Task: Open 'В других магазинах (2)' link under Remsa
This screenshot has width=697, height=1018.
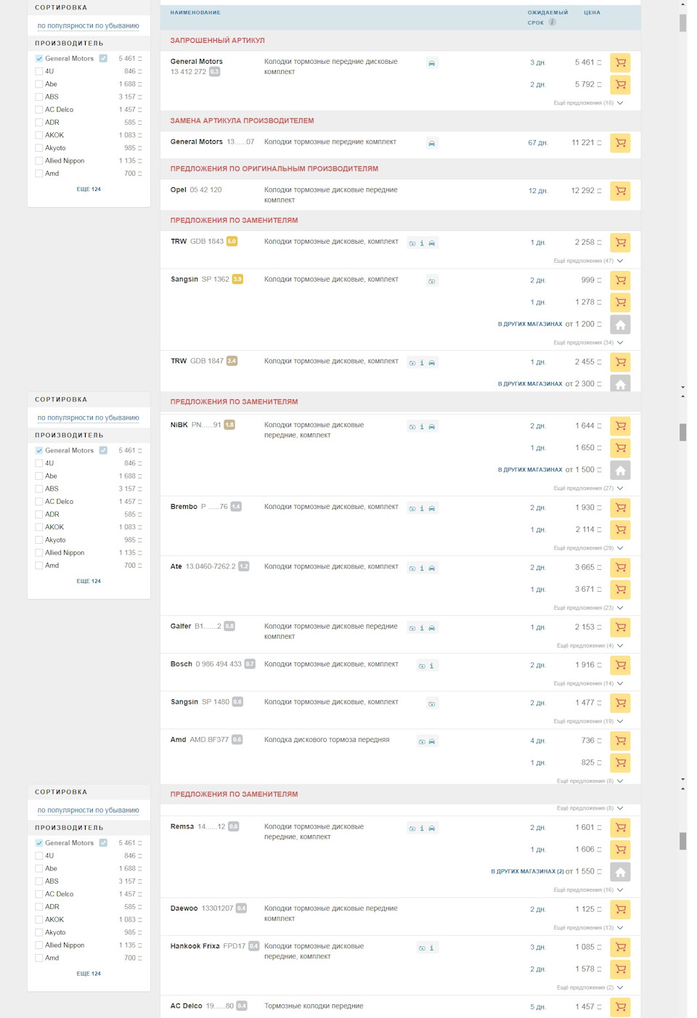Action: point(527,871)
